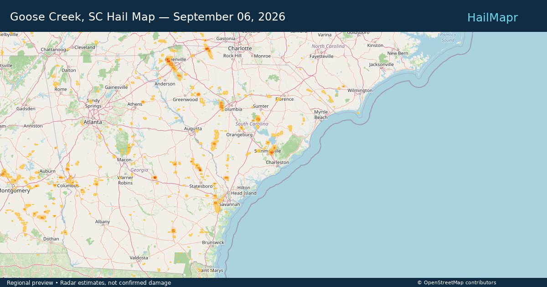Click the North Carolina state label
The image size is (547, 287).
coord(328,46)
